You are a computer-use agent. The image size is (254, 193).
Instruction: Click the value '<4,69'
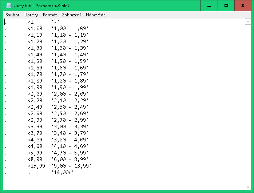35,146
